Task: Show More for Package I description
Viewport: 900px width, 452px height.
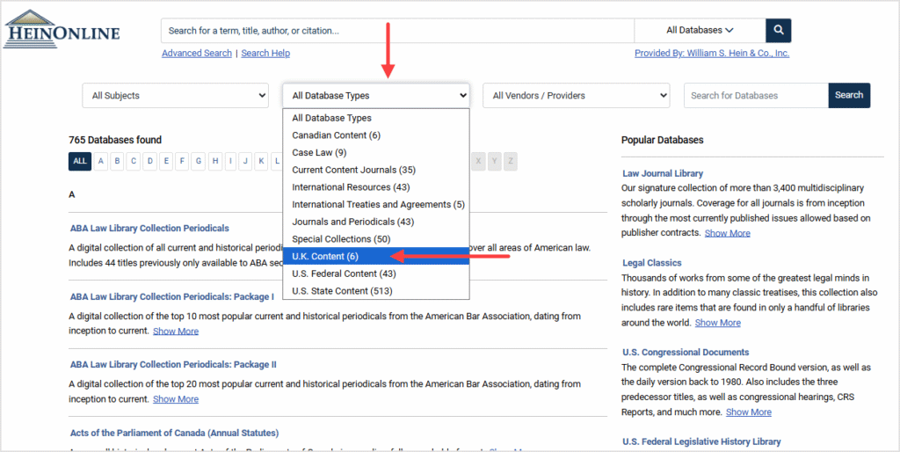Action: (x=176, y=332)
